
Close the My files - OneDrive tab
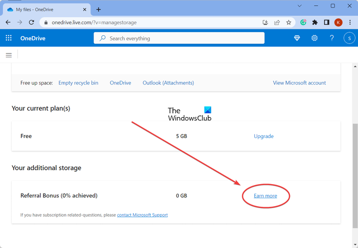click(84, 10)
